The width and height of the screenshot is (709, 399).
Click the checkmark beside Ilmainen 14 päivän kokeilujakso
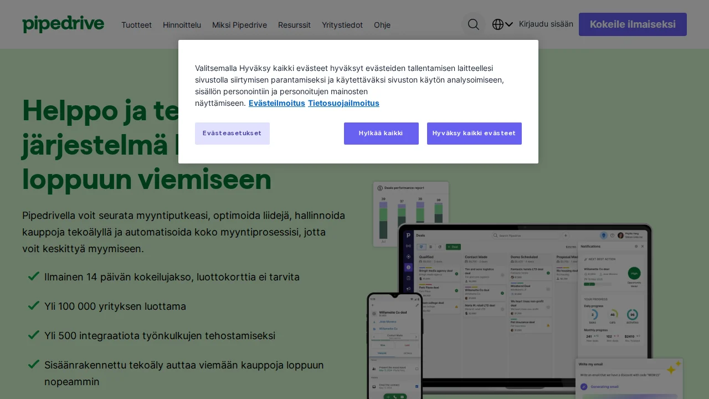coord(33,276)
